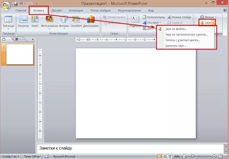Close the slides thumbnail pane
229x159 pixels.
click(33, 39)
